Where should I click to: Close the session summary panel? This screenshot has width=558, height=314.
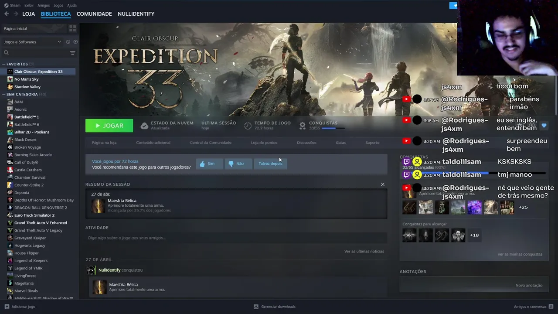[x=383, y=184]
